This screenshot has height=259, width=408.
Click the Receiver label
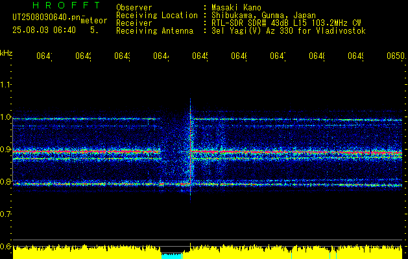click(134, 23)
